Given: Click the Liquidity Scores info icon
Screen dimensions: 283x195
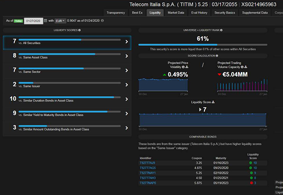Looking at the screenshot, I should click(79, 30).
